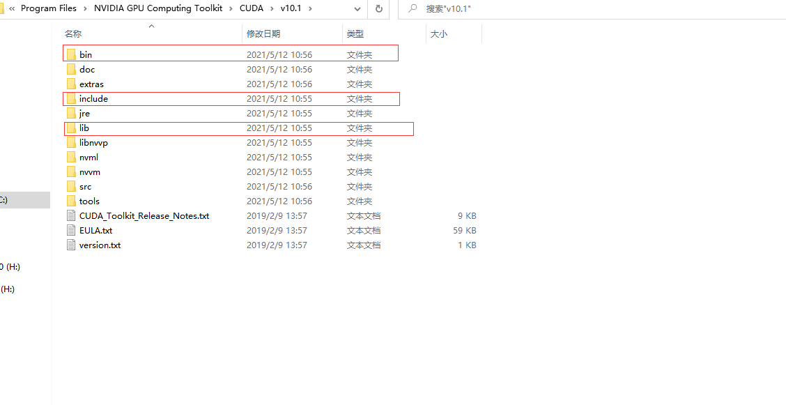
Task: Click the EULA.txt file name
Action: pos(95,231)
